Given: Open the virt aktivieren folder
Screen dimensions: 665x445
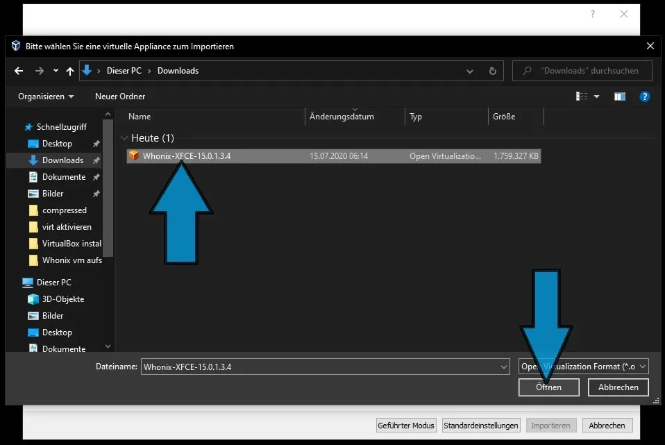Looking at the screenshot, I should 67,227.
